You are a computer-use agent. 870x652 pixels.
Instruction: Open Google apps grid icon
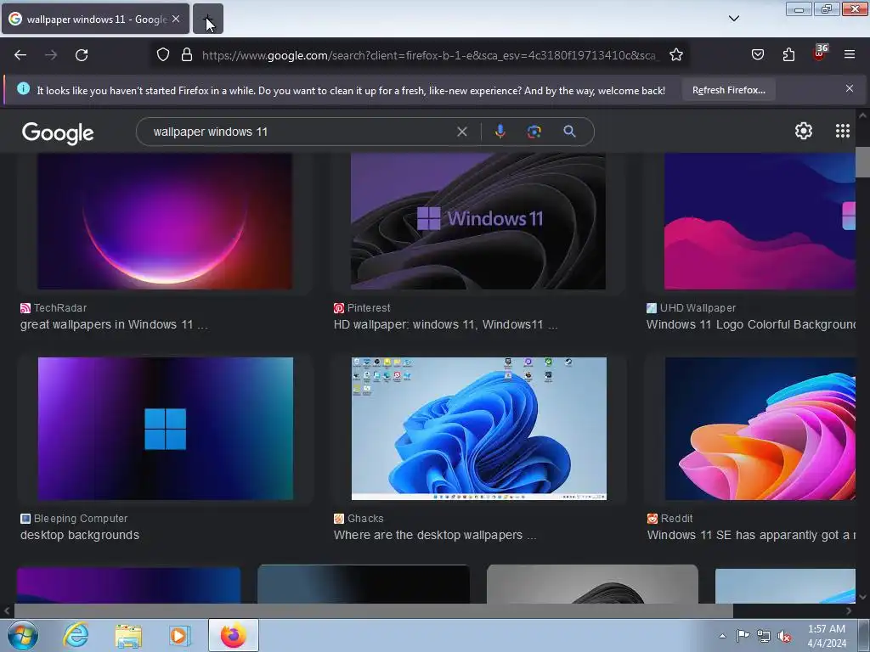[x=842, y=131]
